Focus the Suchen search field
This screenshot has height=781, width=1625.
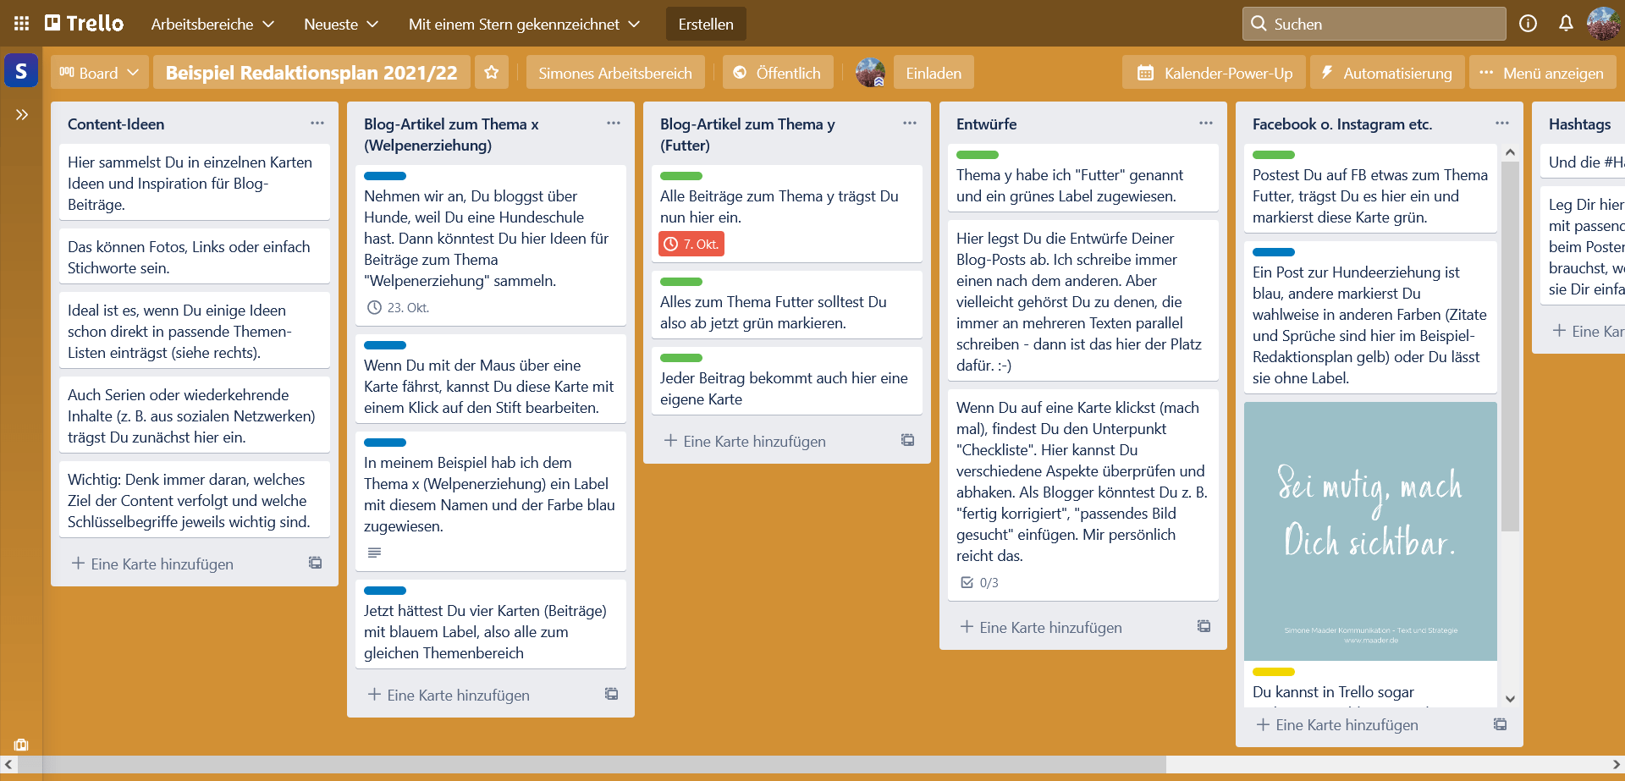(x=1374, y=24)
